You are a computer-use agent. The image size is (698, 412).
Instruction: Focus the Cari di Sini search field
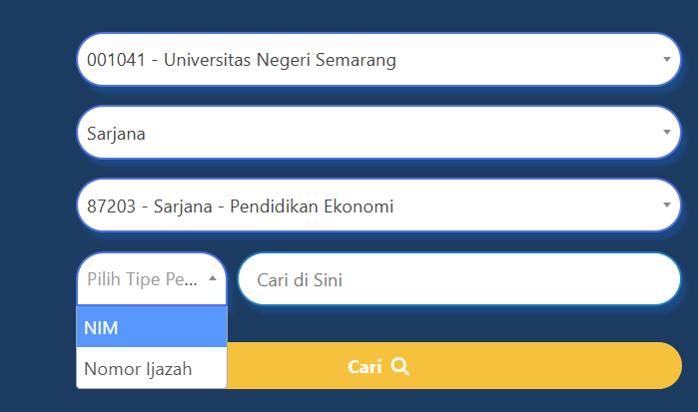pyautogui.click(x=458, y=279)
